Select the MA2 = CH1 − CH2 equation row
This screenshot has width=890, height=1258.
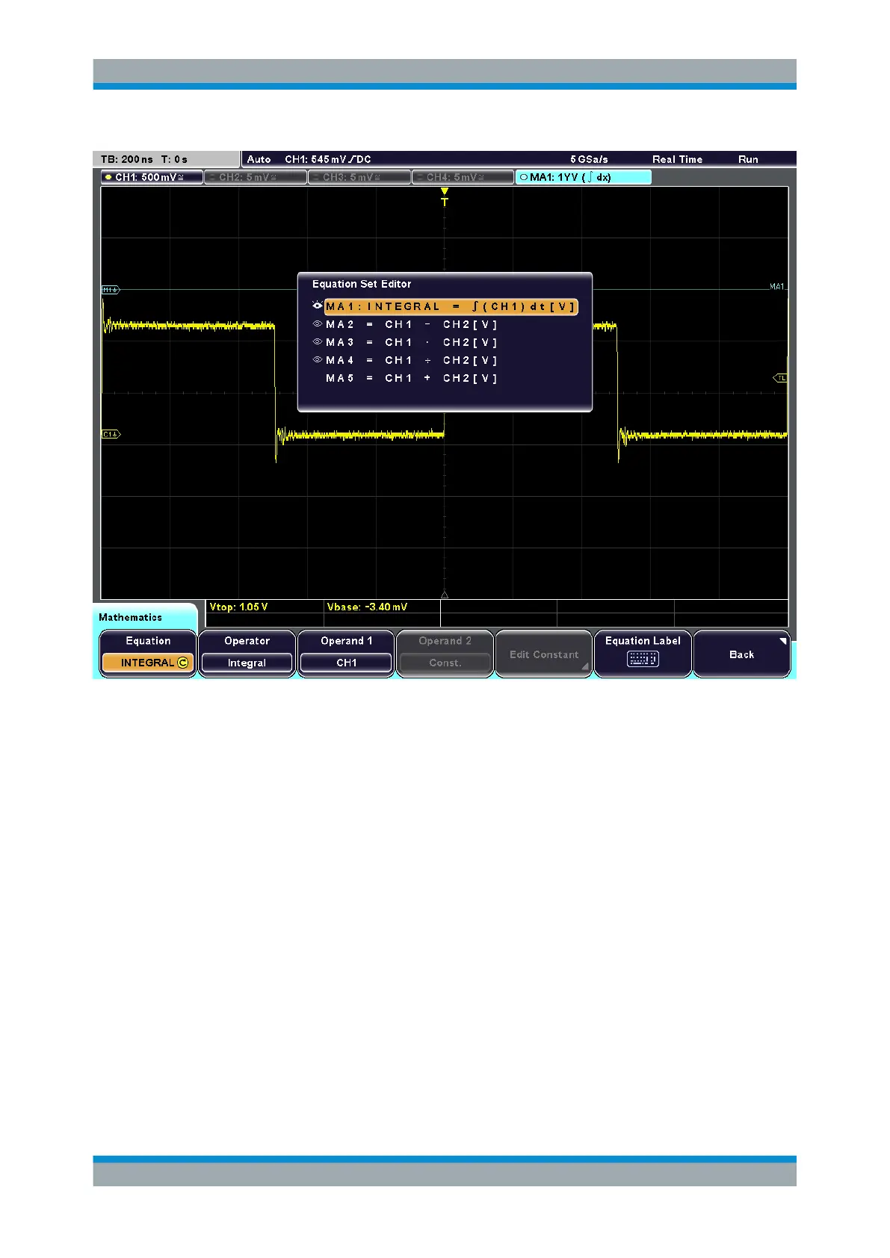click(x=411, y=325)
